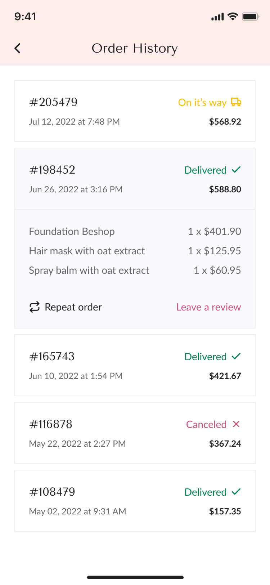Tap the back arrow icon
270x585 pixels.
click(x=17, y=48)
